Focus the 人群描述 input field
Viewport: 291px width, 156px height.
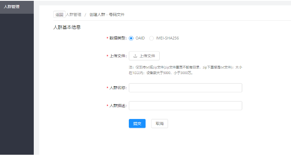186,106
